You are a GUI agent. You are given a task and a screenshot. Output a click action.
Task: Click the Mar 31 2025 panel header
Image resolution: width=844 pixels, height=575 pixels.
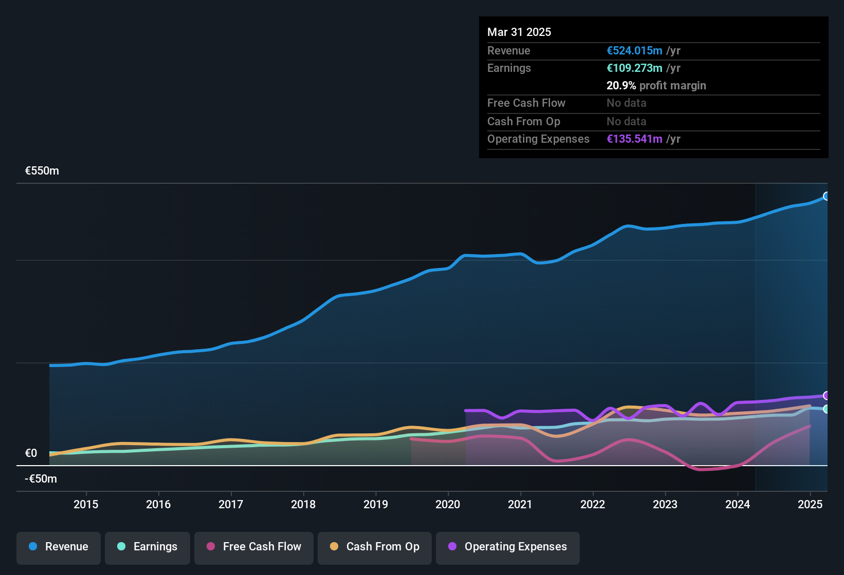point(519,32)
